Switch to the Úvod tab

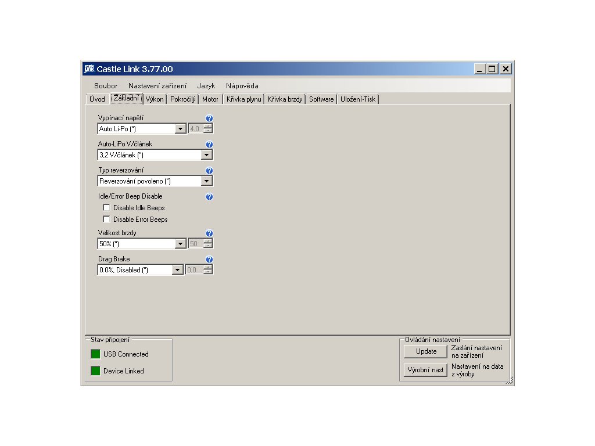click(97, 99)
